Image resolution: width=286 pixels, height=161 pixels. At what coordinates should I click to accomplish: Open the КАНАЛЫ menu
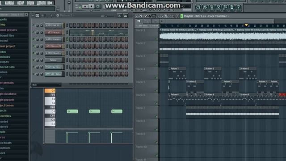coord(9,3)
